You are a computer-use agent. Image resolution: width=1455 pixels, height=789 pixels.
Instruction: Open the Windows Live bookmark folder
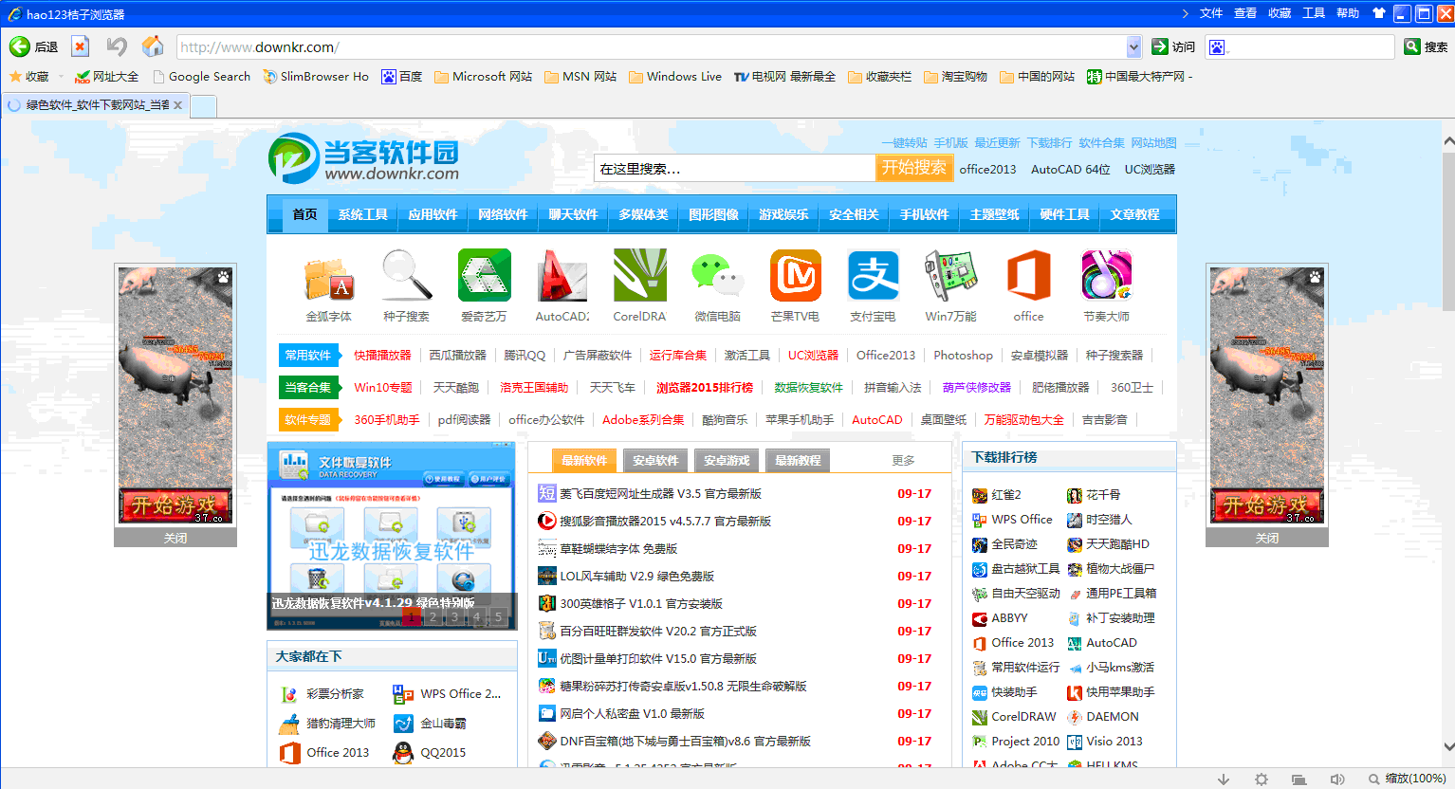coord(675,77)
